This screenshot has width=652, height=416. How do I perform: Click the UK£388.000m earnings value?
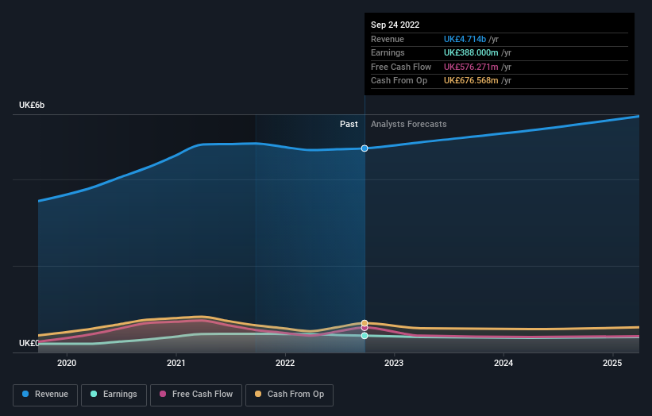471,52
